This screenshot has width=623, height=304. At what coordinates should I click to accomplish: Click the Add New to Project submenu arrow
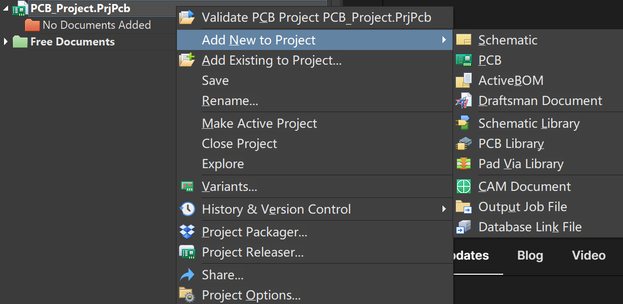click(444, 40)
